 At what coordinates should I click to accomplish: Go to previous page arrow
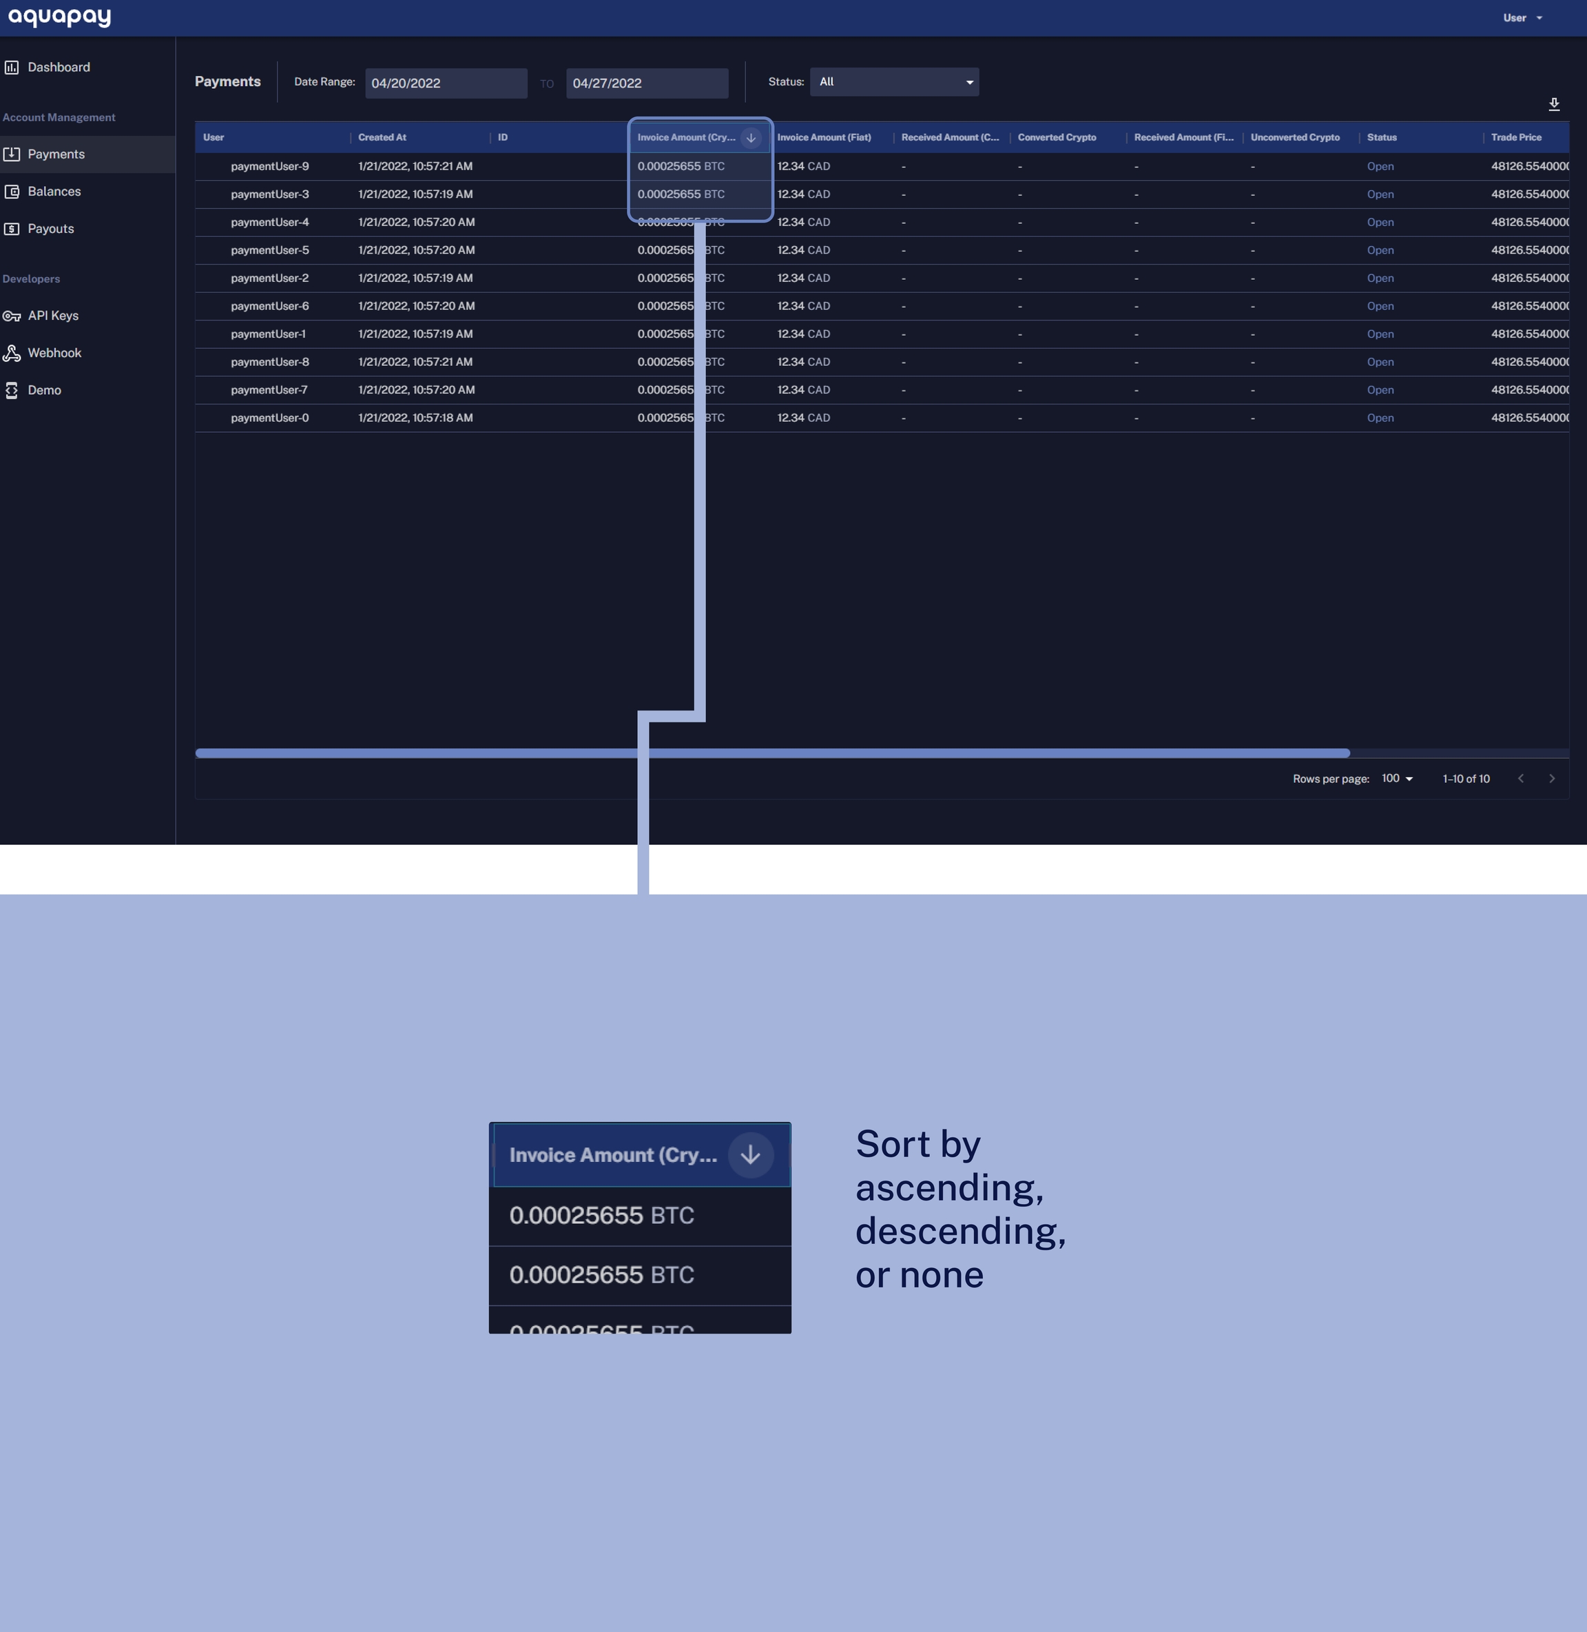click(1520, 779)
